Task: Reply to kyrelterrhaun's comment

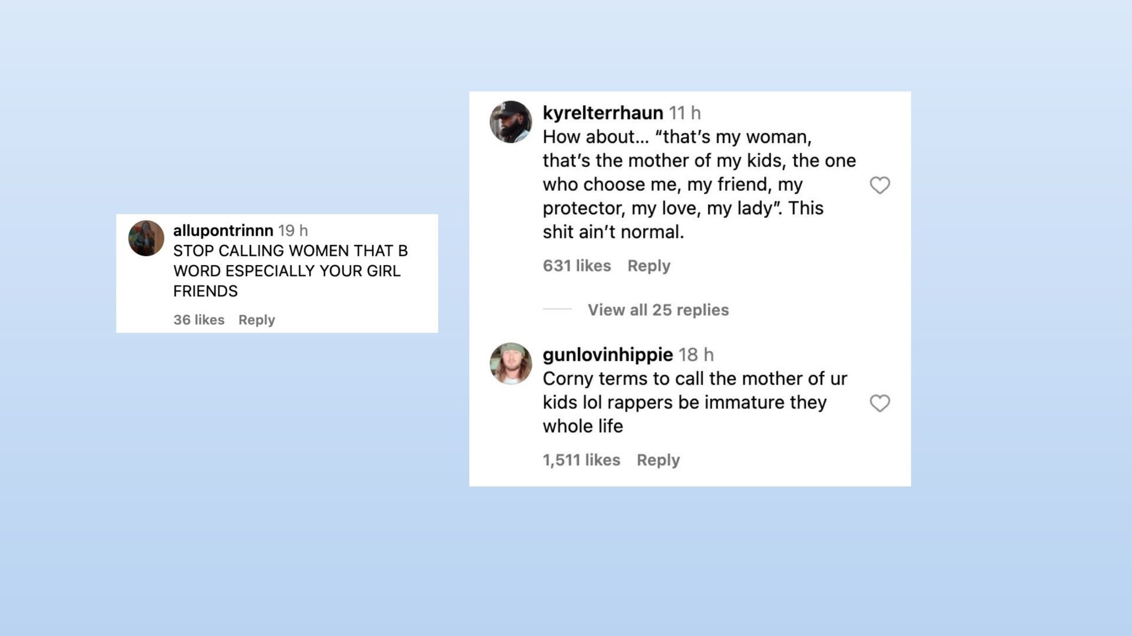Action: pyautogui.click(x=649, y=266)
